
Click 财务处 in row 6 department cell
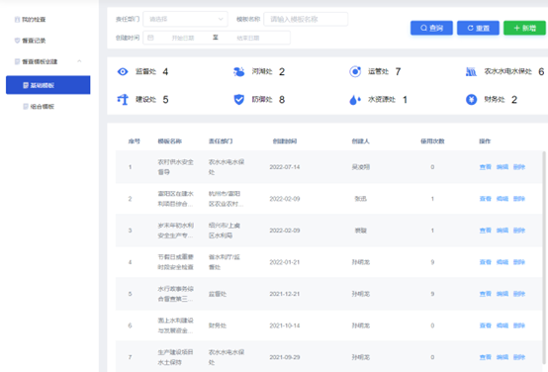click(x=218, y=325)
